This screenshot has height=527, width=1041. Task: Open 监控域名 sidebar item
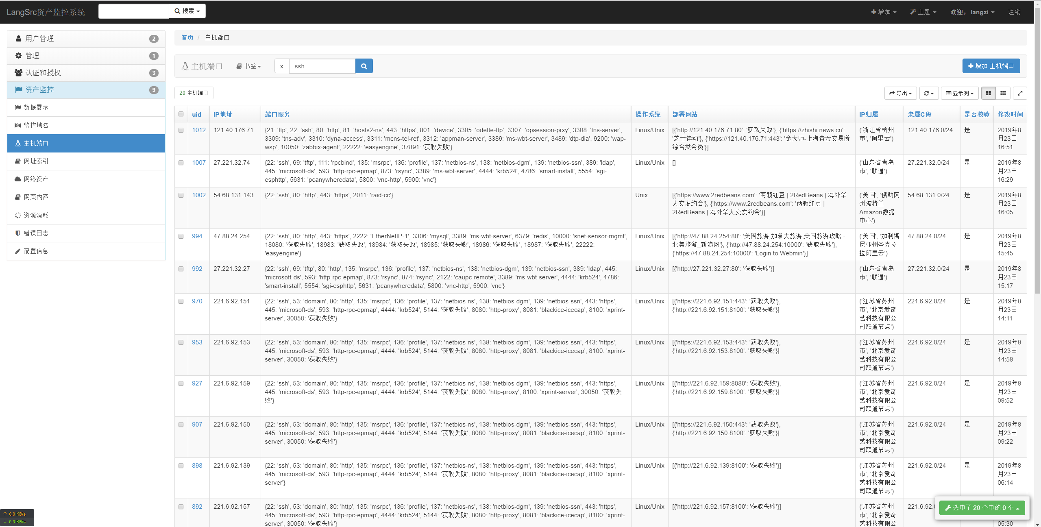coord(36,125)
